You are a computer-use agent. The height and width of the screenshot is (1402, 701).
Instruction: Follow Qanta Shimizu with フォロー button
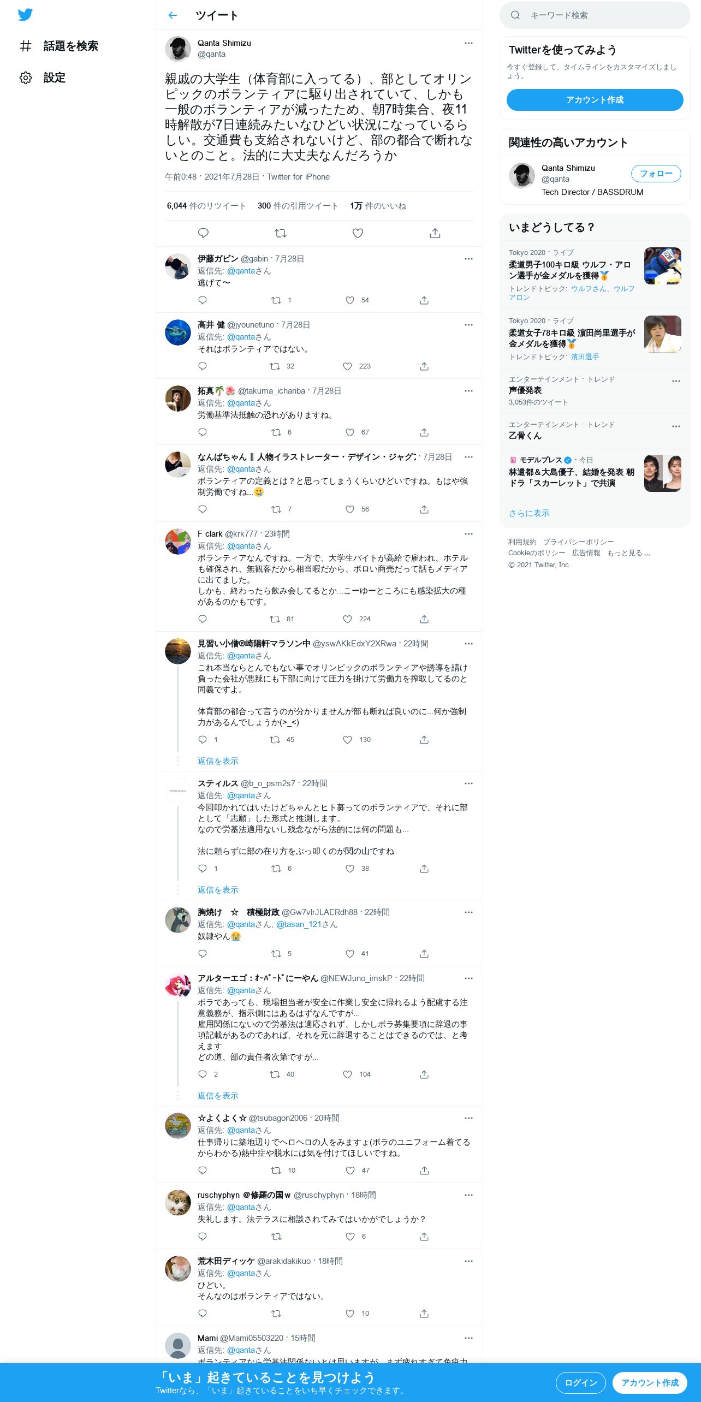coord(656,174)
